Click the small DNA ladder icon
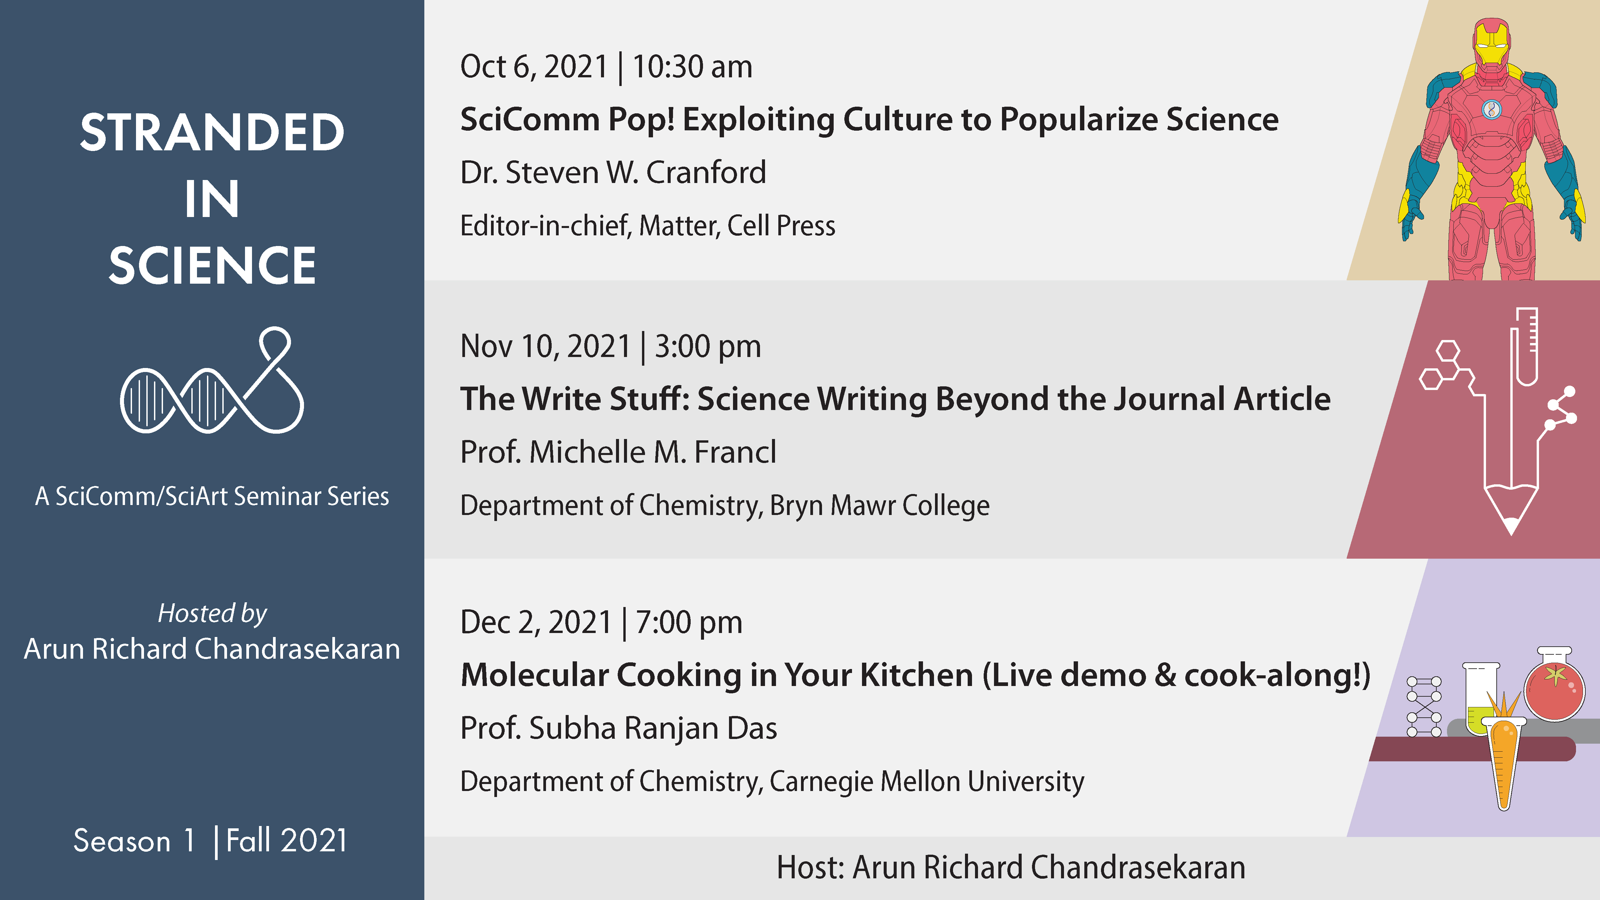1600x900 pixels. click(1424, 707)
